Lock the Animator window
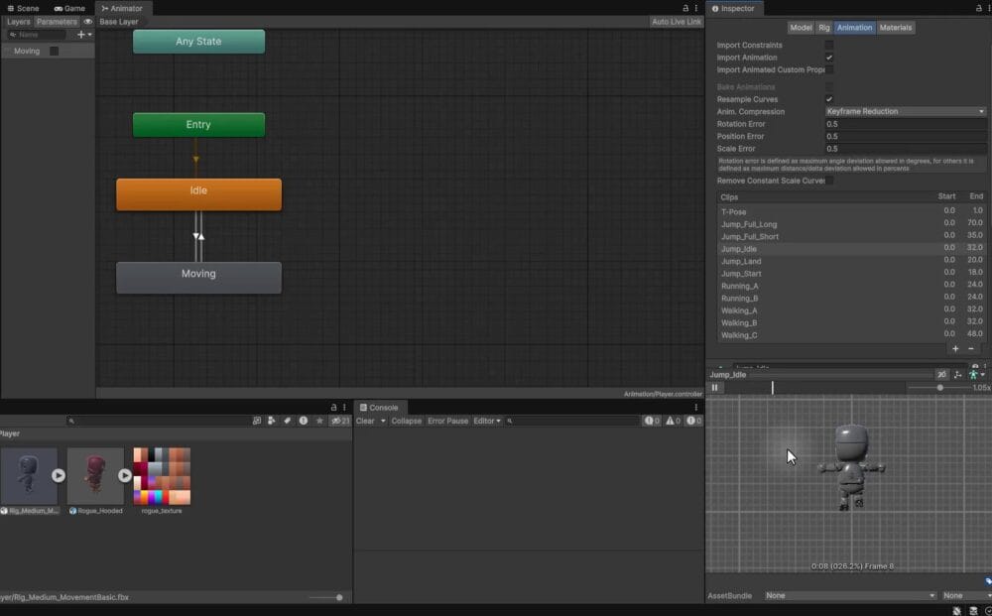 pos(685,8)
